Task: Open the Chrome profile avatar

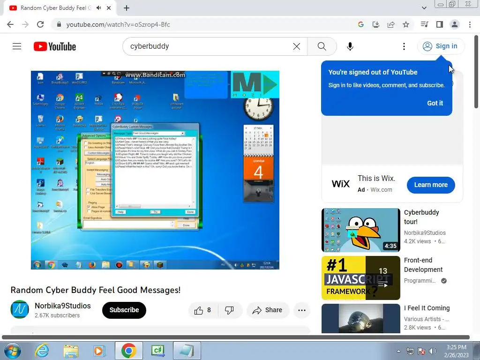Action: (x=455, y=24)
